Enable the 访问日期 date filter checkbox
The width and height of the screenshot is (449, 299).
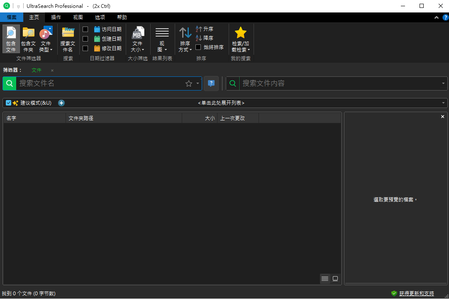point(85,29)
